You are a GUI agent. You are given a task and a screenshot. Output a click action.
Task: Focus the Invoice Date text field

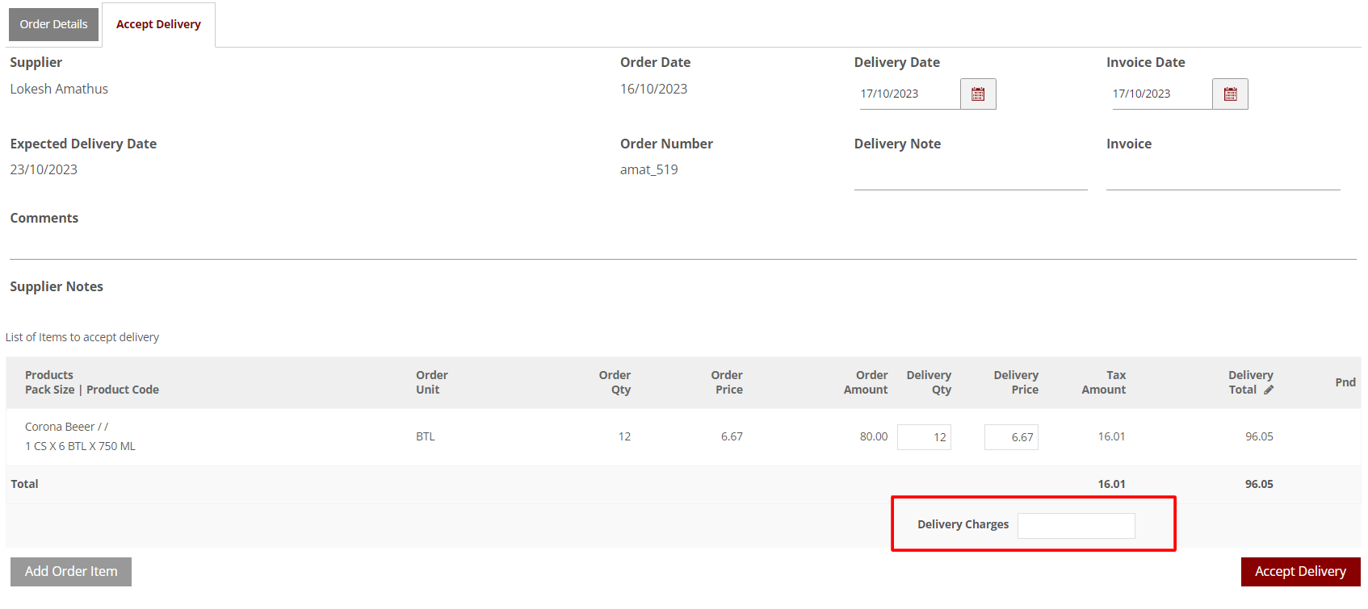click(1160, 94)
